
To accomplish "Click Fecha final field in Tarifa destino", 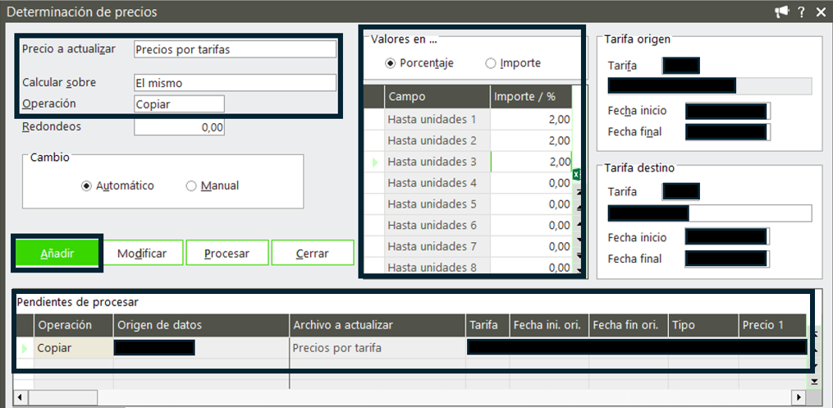I will [x=727, y=259].
